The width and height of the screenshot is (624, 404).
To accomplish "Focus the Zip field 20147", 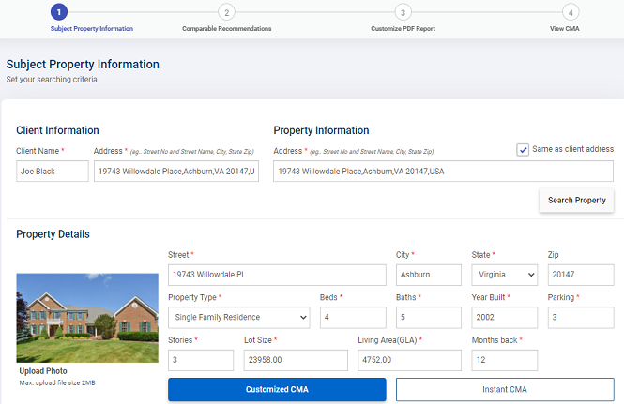I will [x=581, y=275].
